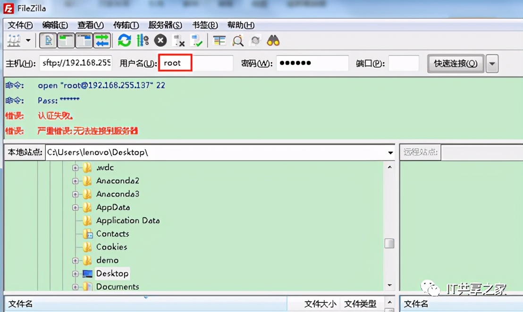
Task: Open the 文件(F) menu
Action: click(x=20, y=25)
